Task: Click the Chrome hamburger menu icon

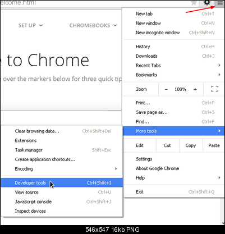Action: [220, 3]
